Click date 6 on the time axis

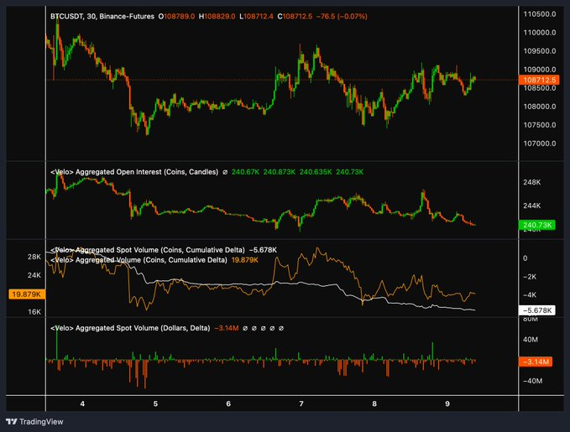click(x=228, y=403)
